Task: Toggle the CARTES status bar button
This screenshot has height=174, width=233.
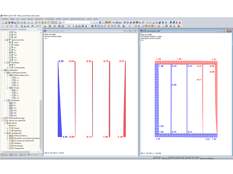Action: [x=172, y=158]
